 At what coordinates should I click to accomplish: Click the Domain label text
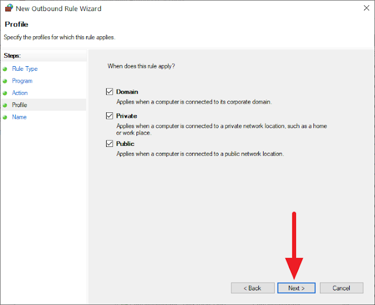(127, 92)
